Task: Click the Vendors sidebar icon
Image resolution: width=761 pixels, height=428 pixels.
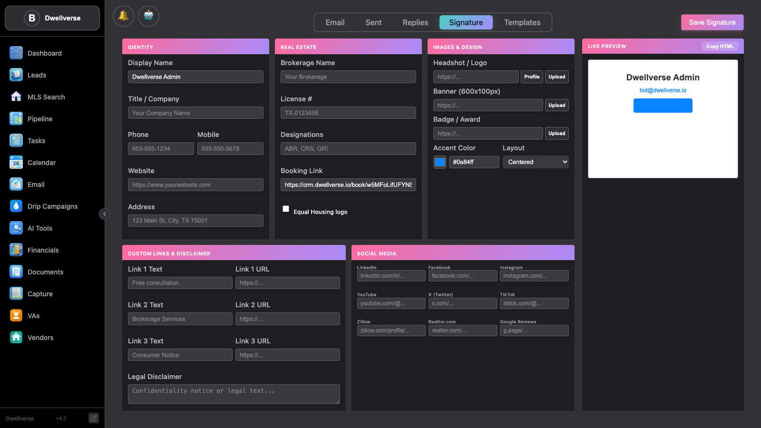Action: point(16,338)
